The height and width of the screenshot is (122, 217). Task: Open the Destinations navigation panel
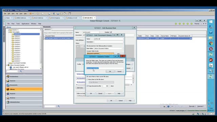tap(24, 77)
